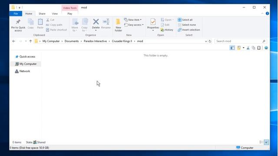Switch to the Home ribbon tab
Screen dimensions: 278x156
pyautogui.click(x=29, y=13)
